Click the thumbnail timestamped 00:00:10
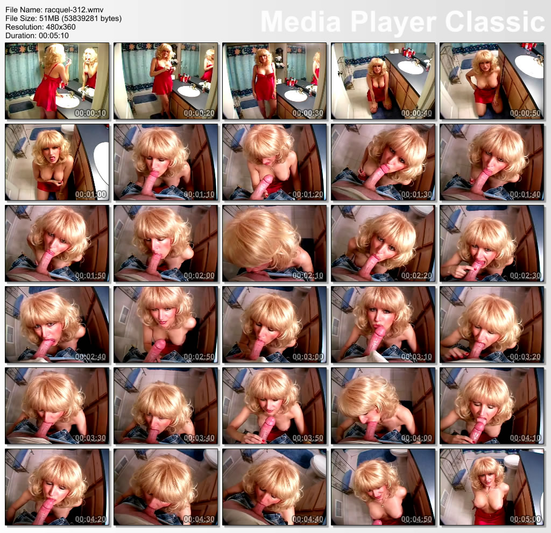This screenshot has height=533, width=551. 57,81
